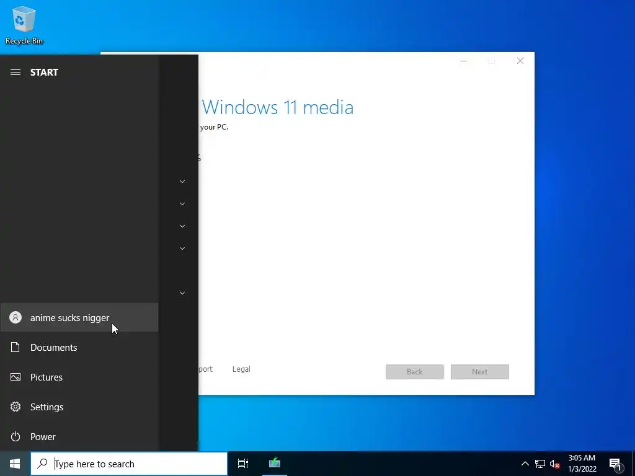Open Task View from the taskbar

point(243,464)
